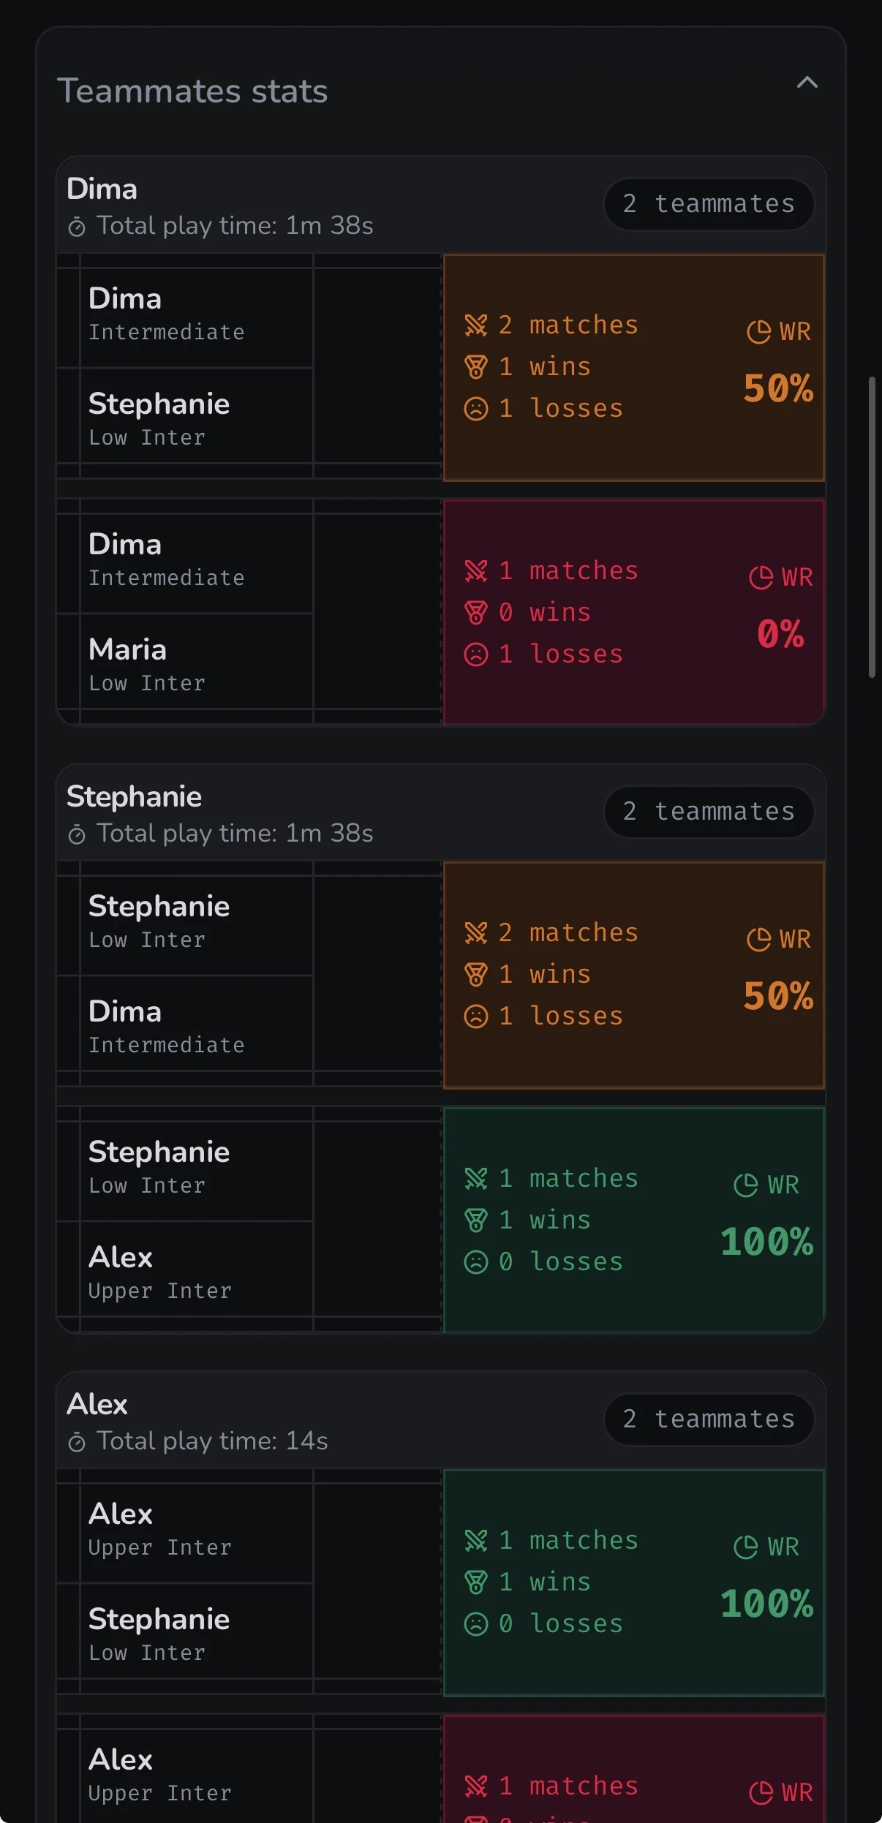The image size is (882, 1823).
Task: Click the 50% win rate value on Dima's card
Action: tap(777, 390)
